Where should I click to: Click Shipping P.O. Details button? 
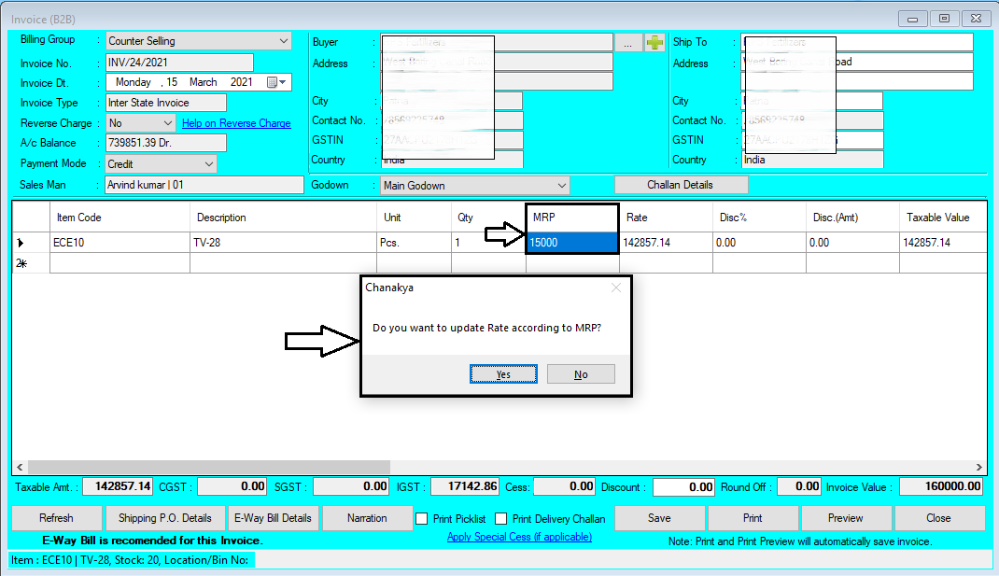tap(165, 518)
